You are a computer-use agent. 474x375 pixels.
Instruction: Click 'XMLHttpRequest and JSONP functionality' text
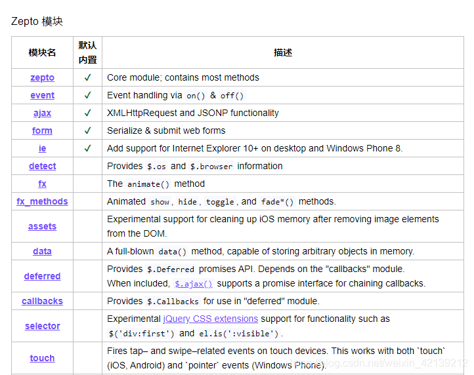[x=192, y=113]
